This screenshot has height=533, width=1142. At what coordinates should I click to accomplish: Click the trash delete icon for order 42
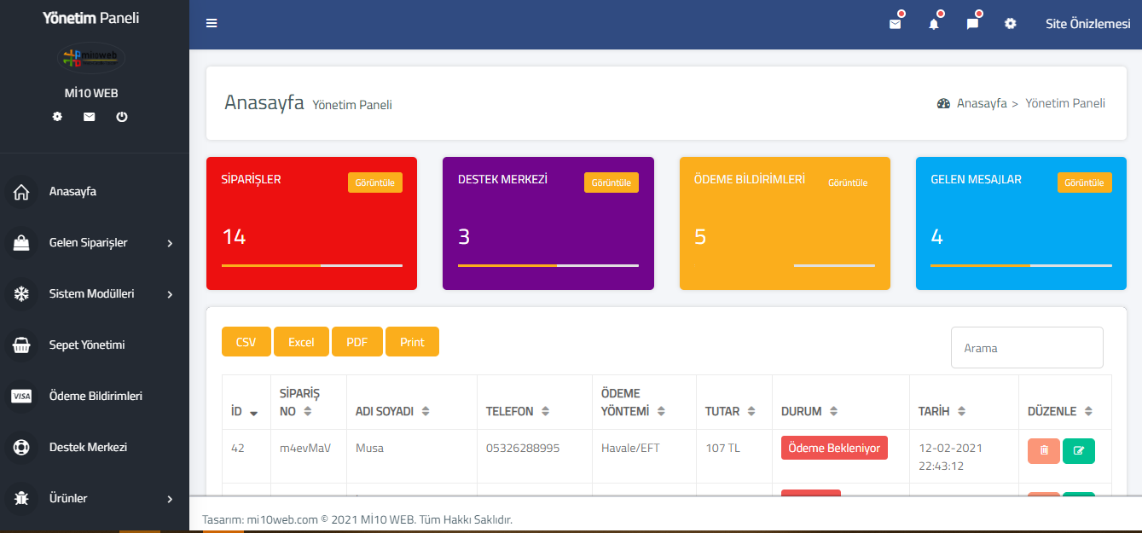point(1044,450)
